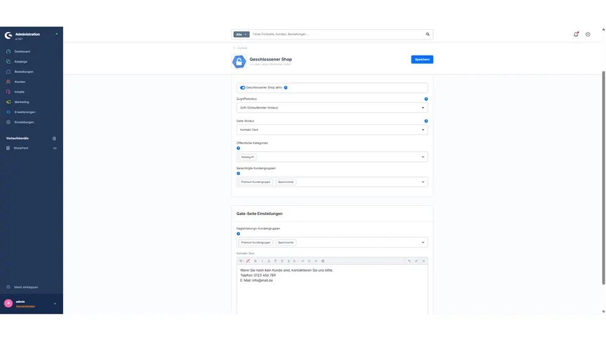Show help tooltip for Zugriffsmodus
606x341 pixels.
tap(426, 99)
